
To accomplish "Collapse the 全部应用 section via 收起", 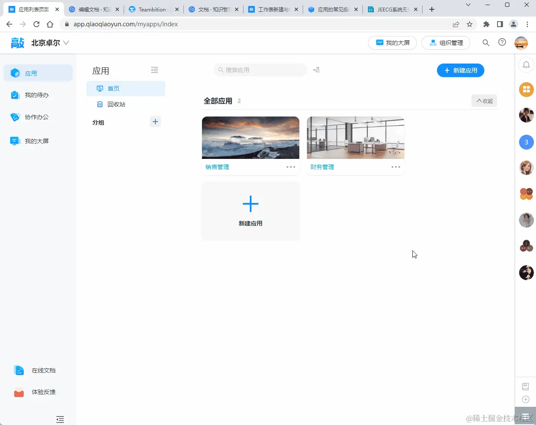I will coord(484,101).
